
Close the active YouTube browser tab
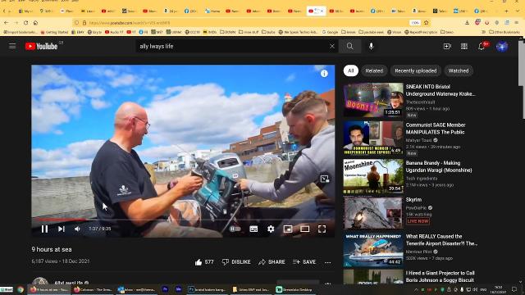coord(322,11)
